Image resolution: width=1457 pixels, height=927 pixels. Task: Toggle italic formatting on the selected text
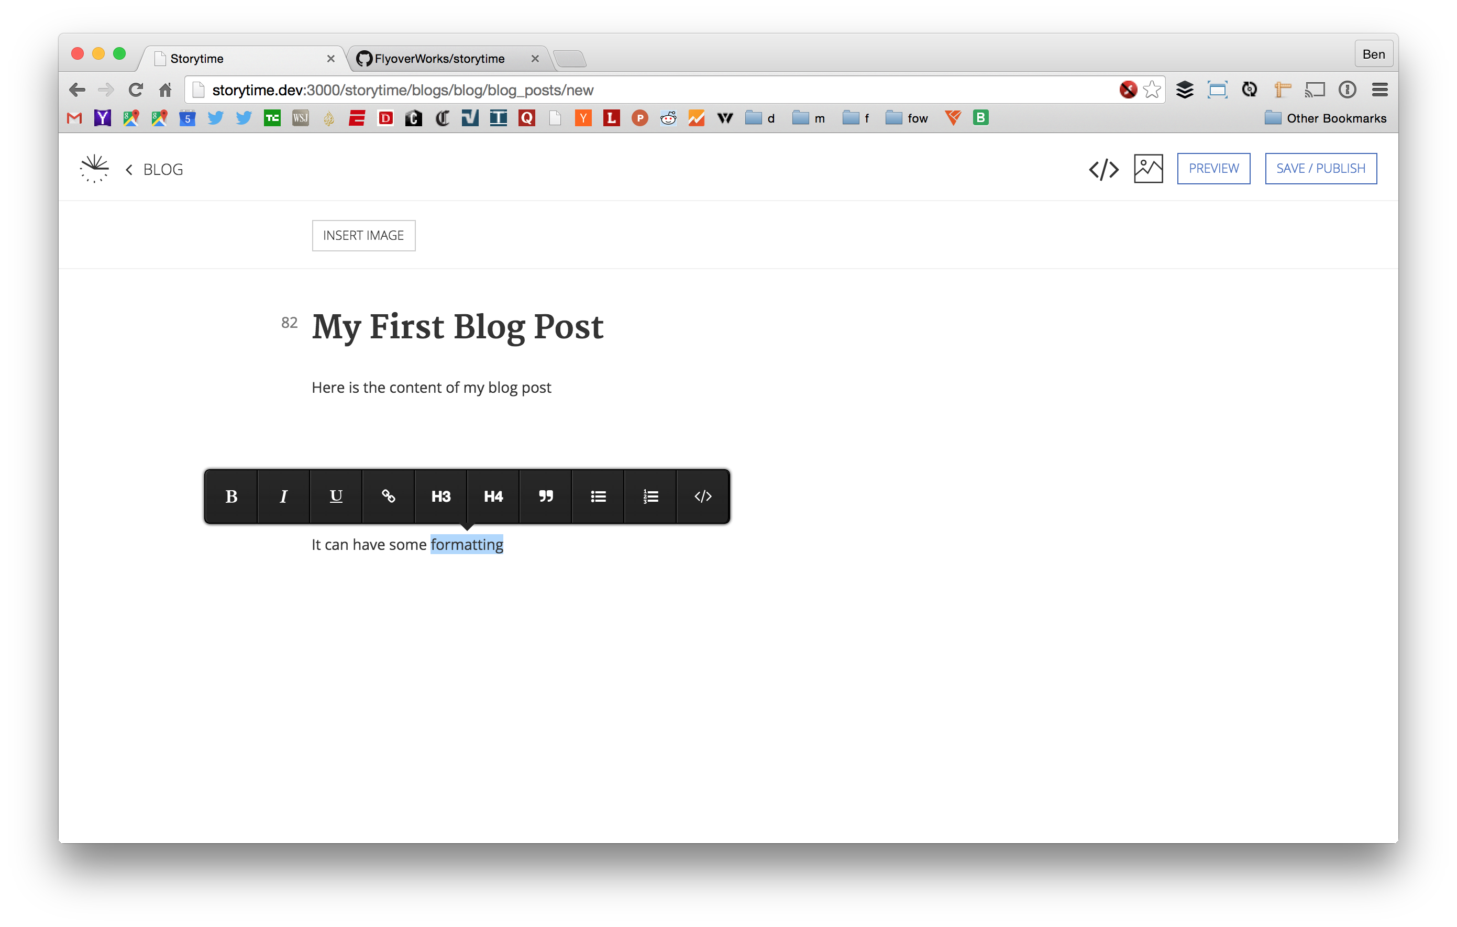coord(283,496)
